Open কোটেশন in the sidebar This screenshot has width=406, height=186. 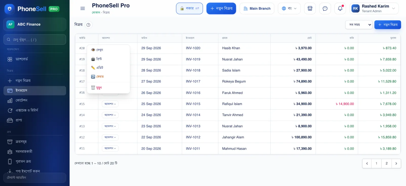[x=35, y=100]
